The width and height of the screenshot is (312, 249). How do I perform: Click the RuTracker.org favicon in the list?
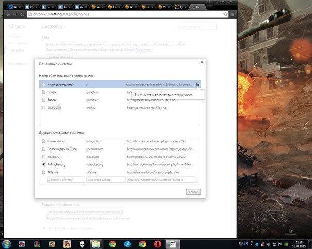(x=43, y=164)
